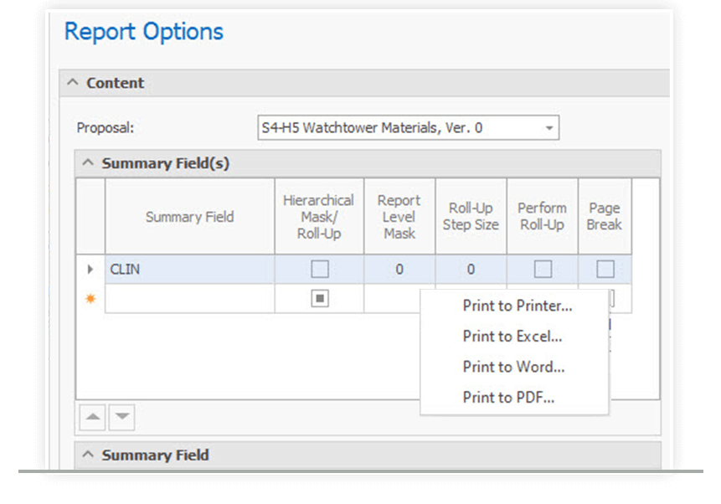Toggle the Page Break checkbox on CLIN row
Viewport: 721px width, 504px height.
[x=604, y=269]
